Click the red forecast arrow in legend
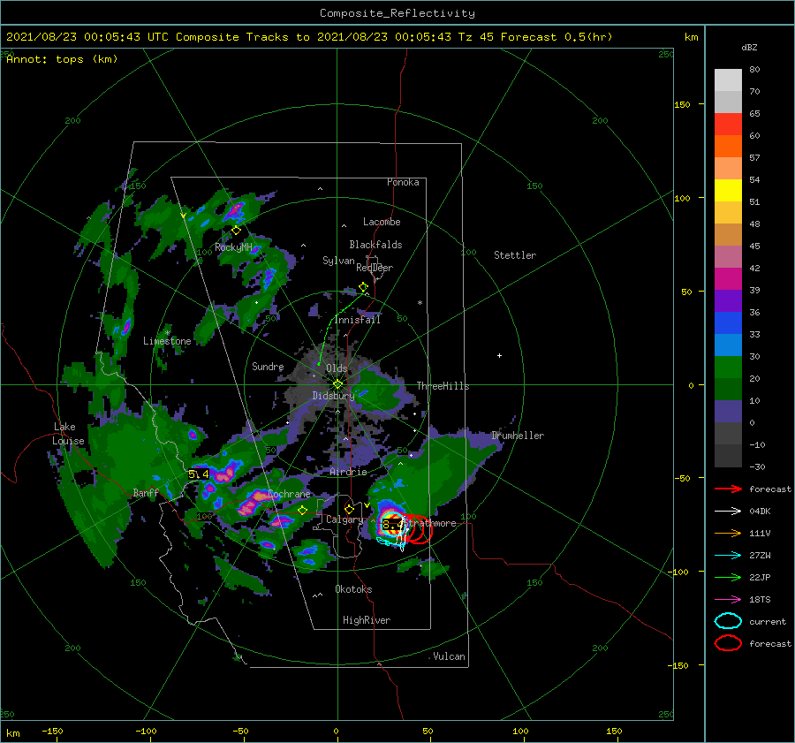Screen dimensions: 795x743 click(728, 489)
